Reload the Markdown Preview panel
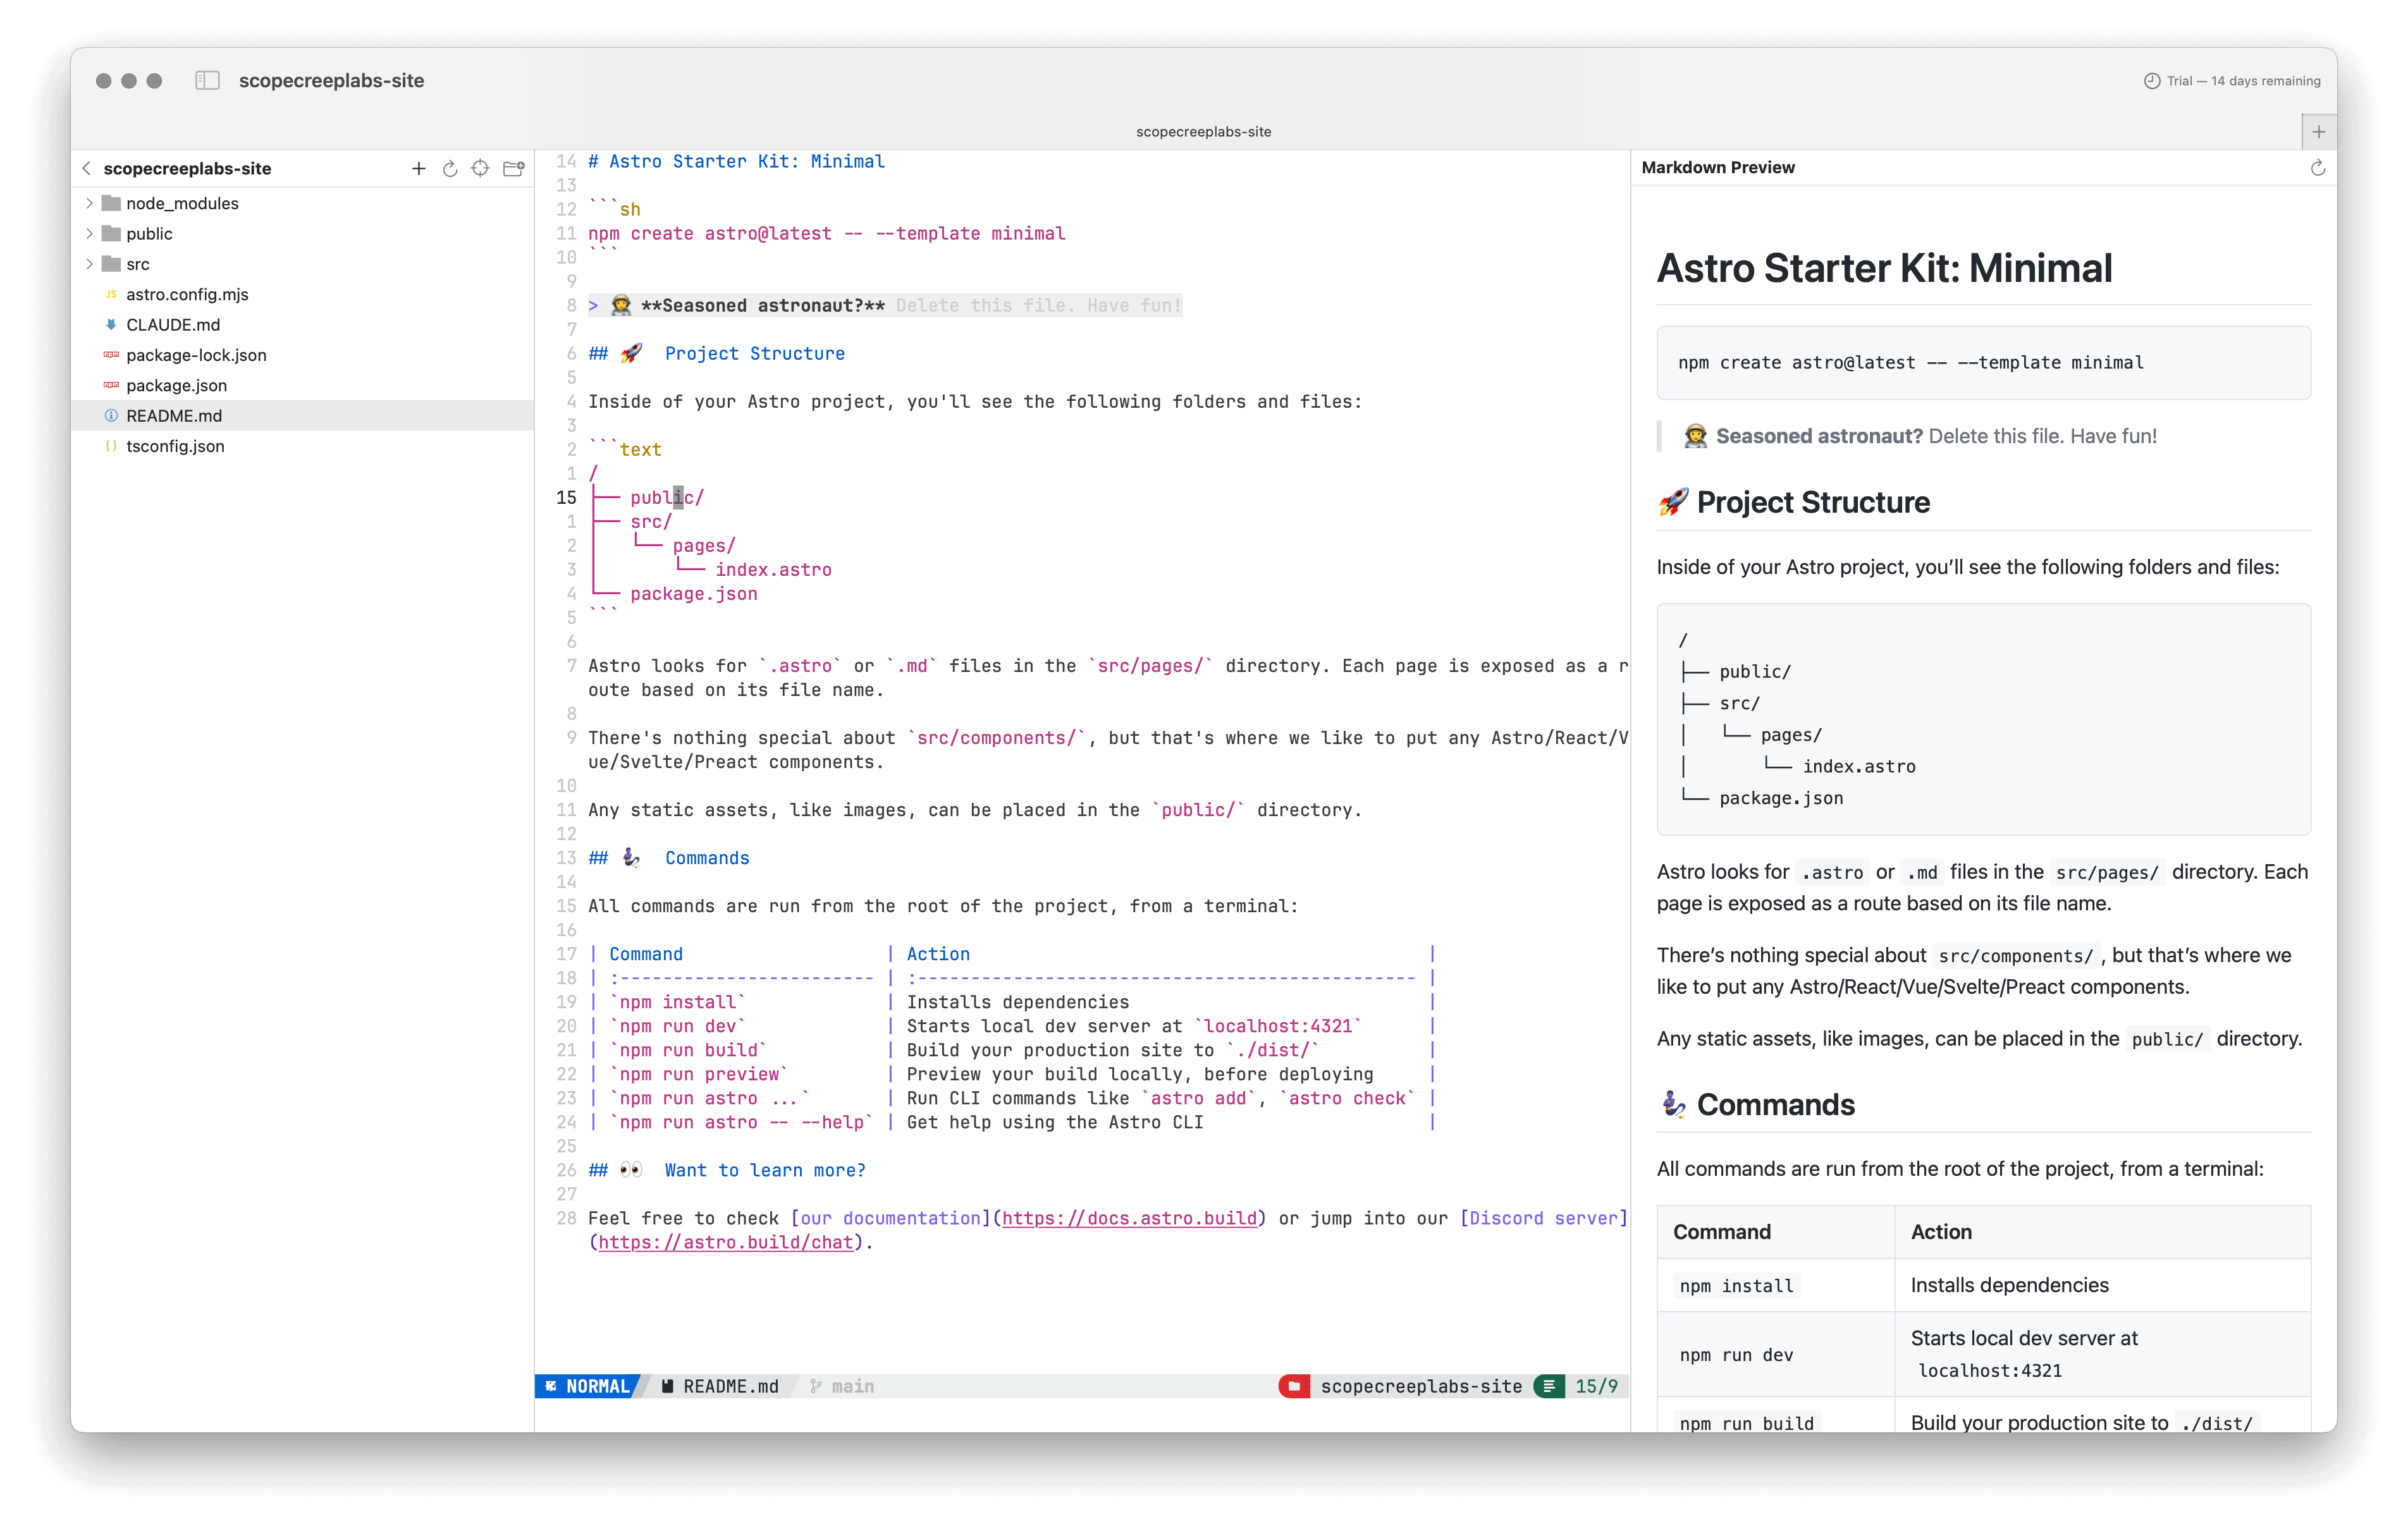This screenshot has width=2408, height=1526. click(2317, 168)
